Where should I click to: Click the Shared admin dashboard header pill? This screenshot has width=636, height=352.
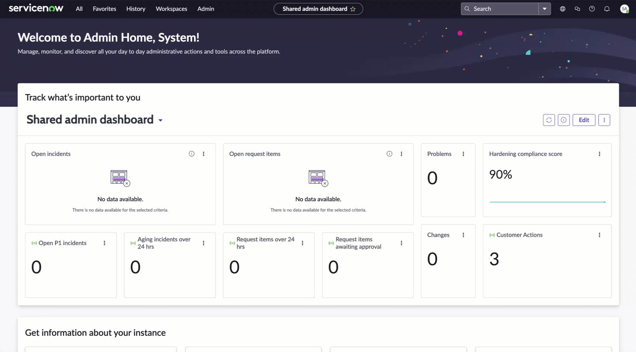[x=318, y=9]
